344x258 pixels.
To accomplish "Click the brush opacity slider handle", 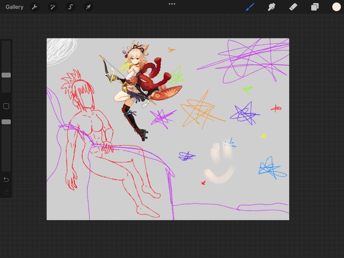I will (6, 122).
